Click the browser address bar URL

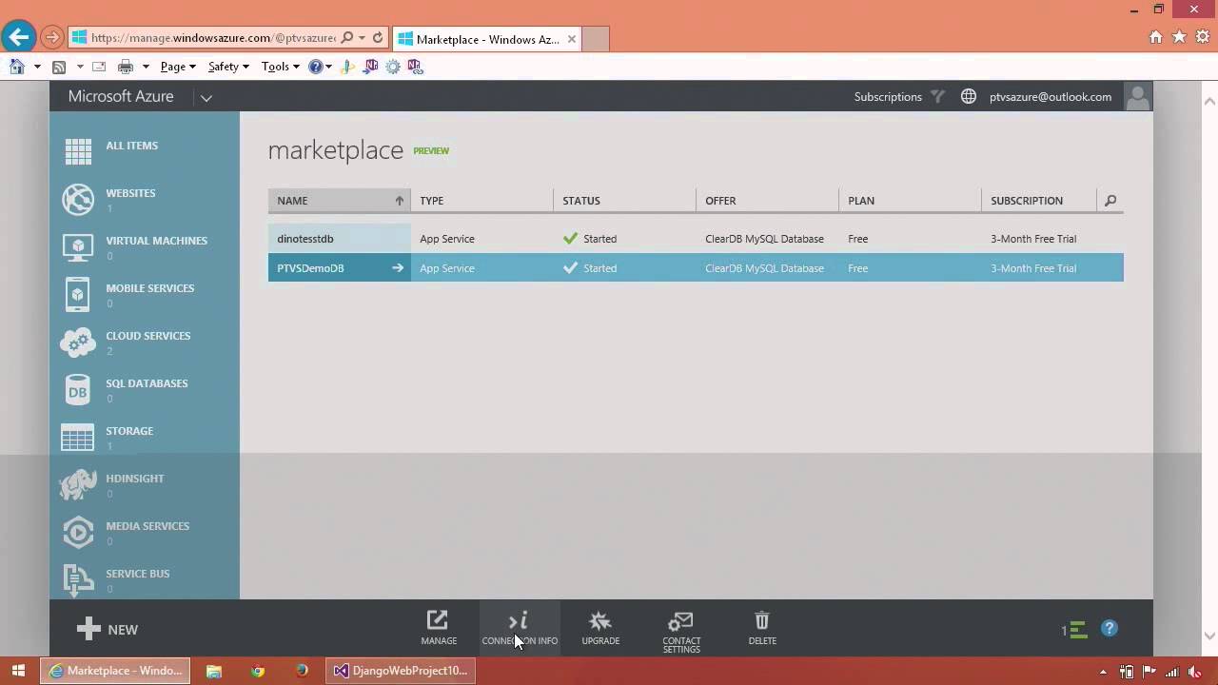(x=211, y=38)
